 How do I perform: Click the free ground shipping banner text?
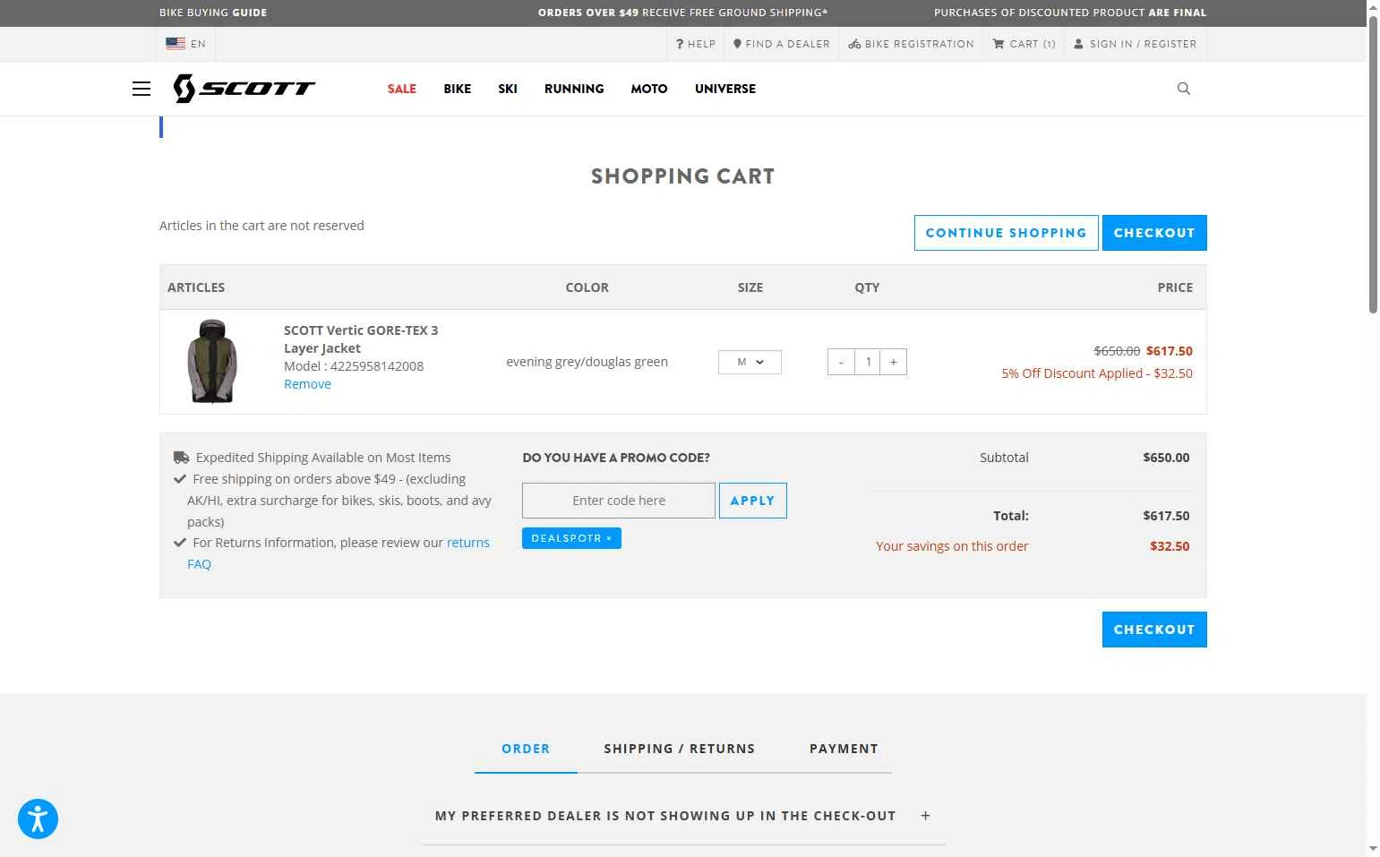point(683,13)
